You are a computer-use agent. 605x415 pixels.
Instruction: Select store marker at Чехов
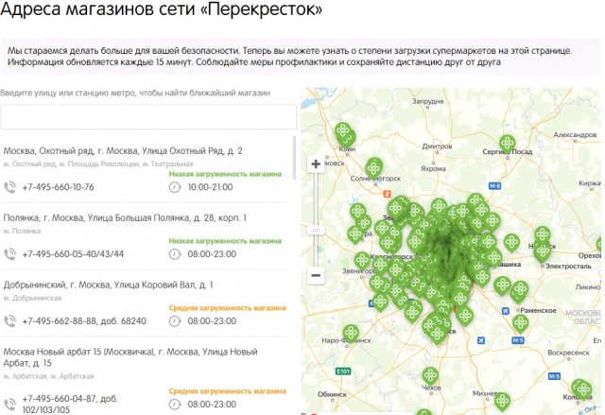click(430, 376)
